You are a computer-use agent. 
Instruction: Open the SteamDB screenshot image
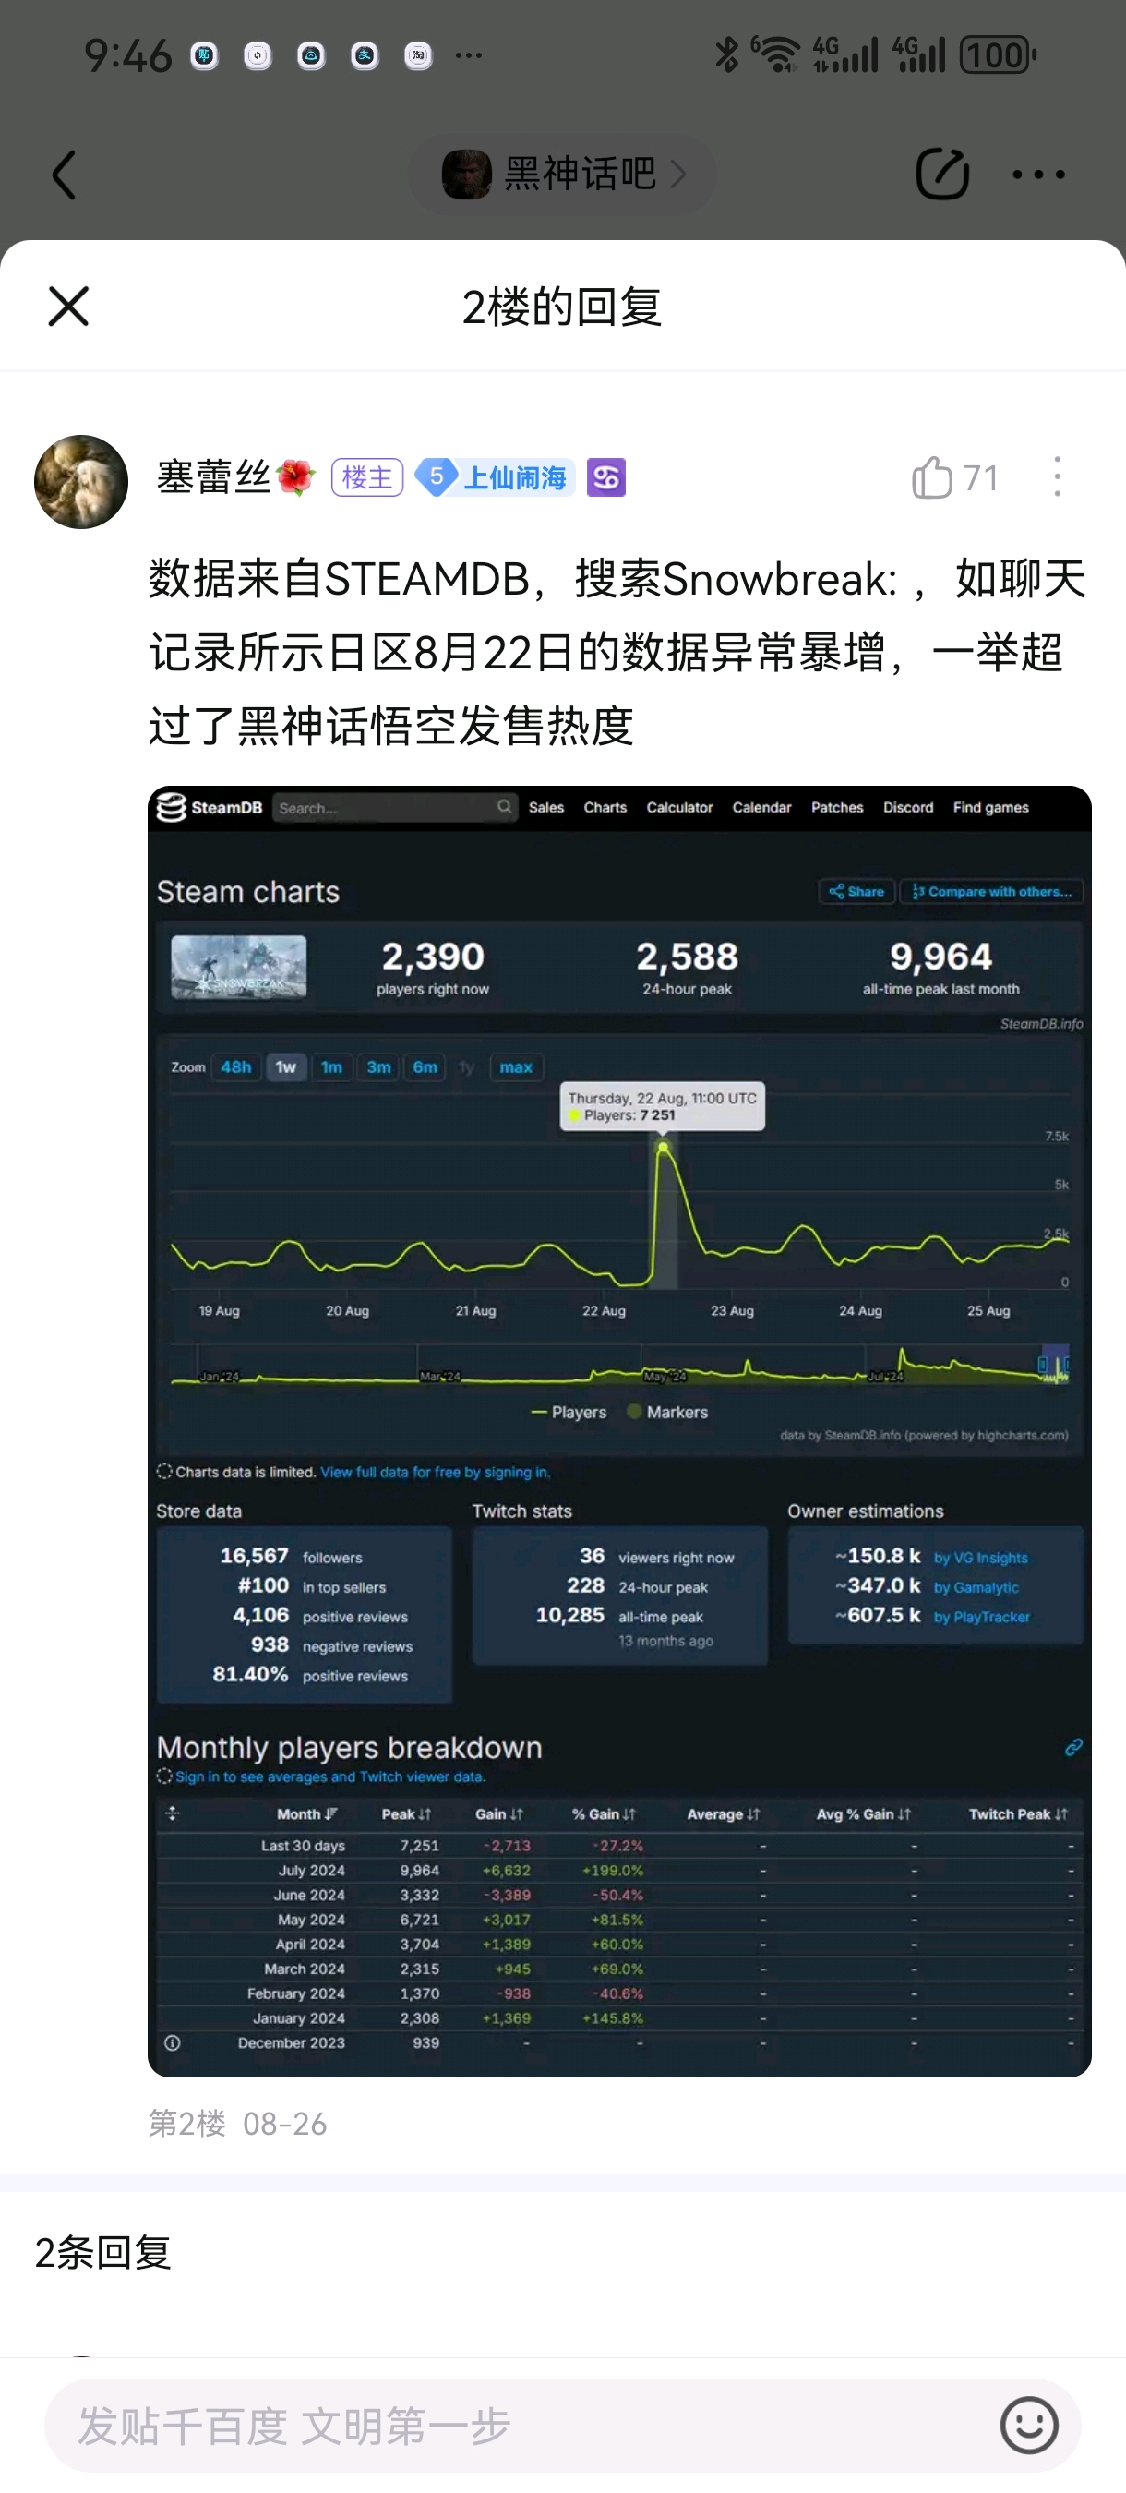coord(619,1431)
